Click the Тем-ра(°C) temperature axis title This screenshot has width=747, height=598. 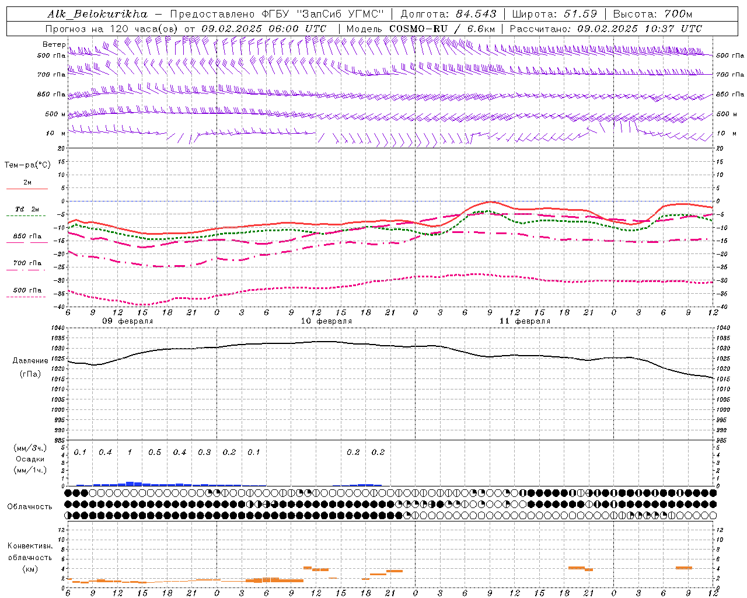[27, 165]
